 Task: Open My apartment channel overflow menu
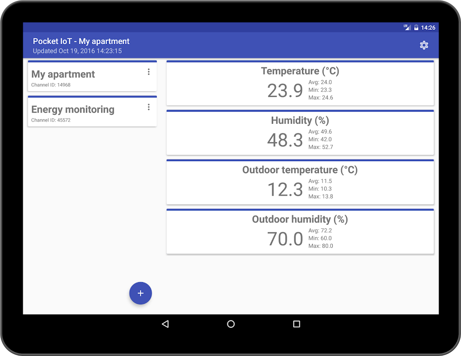(149, 72)
